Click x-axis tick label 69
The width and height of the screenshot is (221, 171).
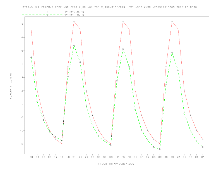(172, 157)
